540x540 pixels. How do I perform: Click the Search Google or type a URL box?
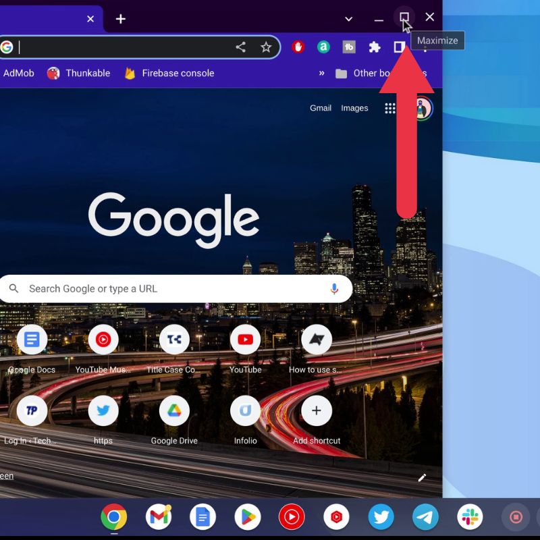coord(175,289)
